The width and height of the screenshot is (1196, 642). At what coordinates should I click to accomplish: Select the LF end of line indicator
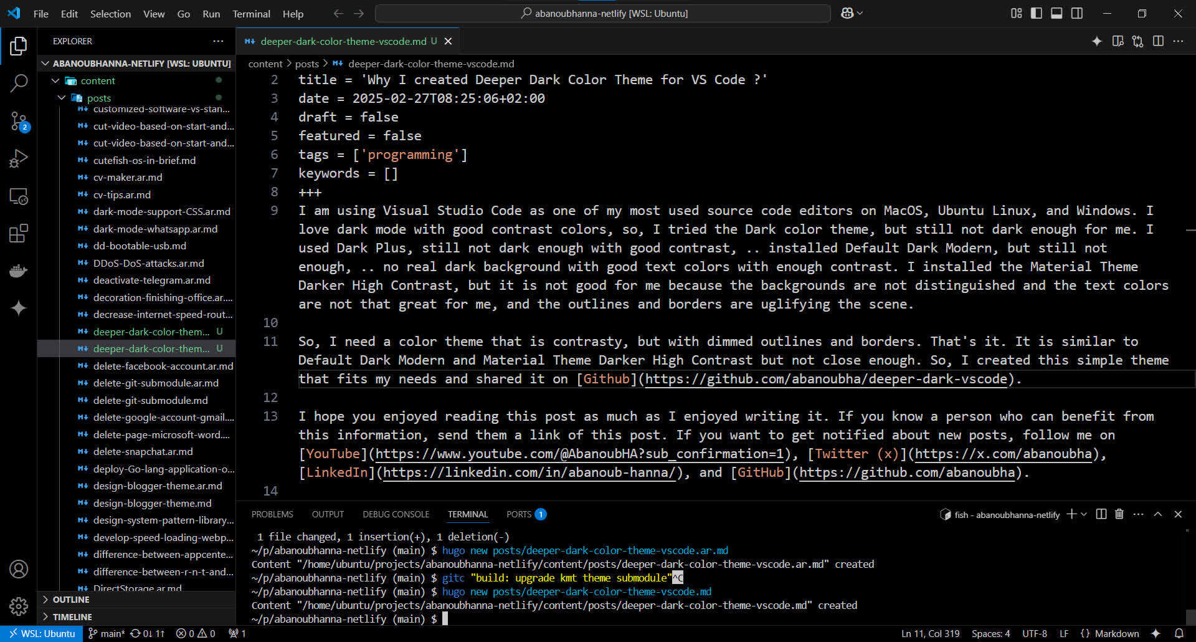(1064, 633)
